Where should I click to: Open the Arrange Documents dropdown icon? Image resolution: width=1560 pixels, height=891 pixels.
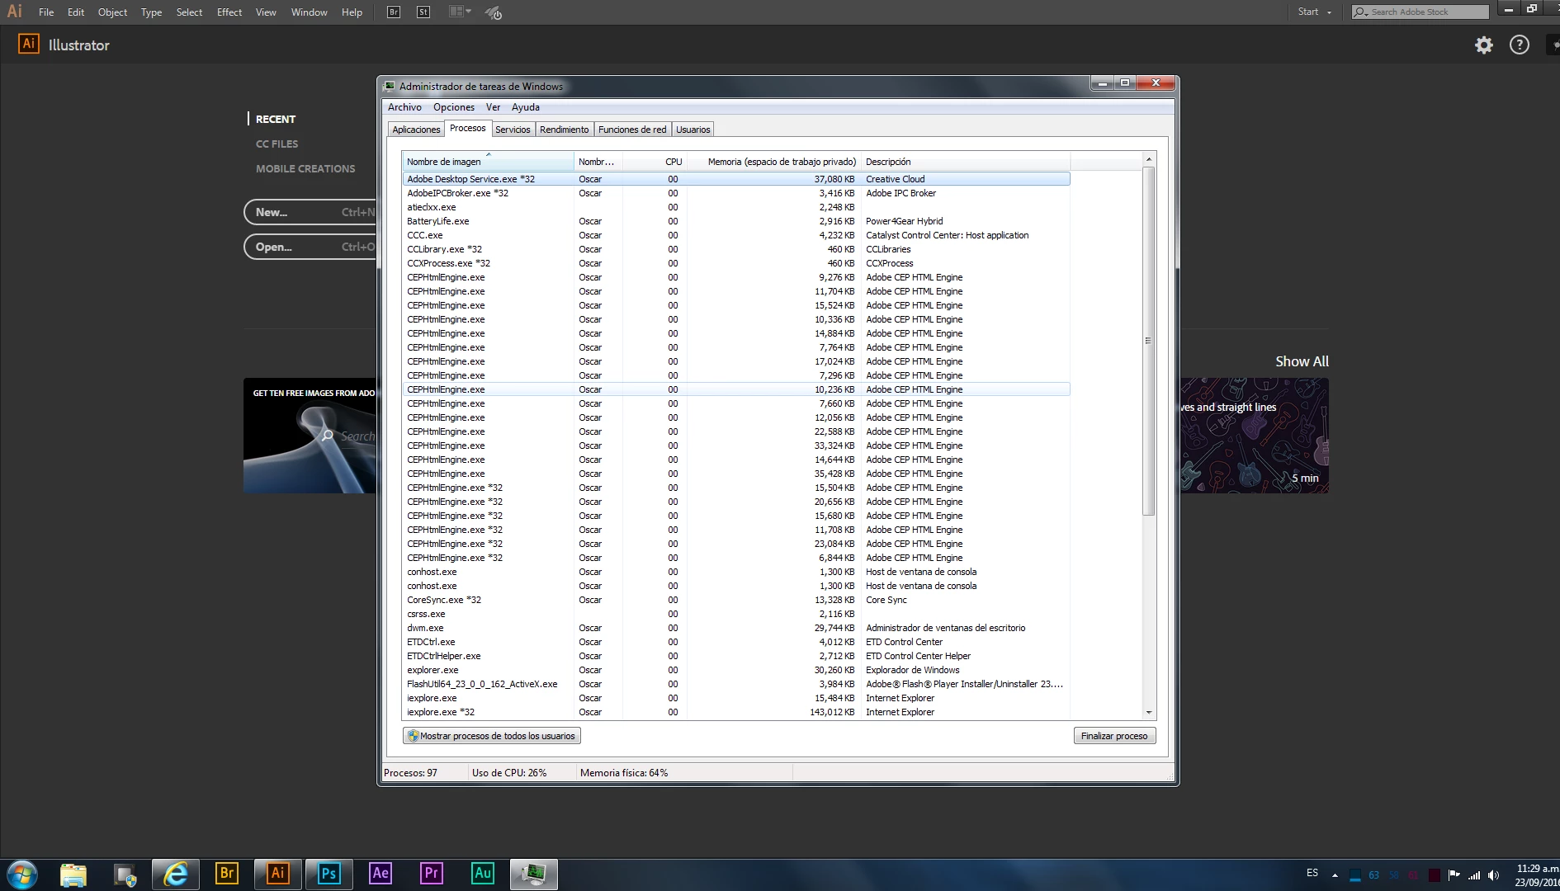click(x=460, y=12)
